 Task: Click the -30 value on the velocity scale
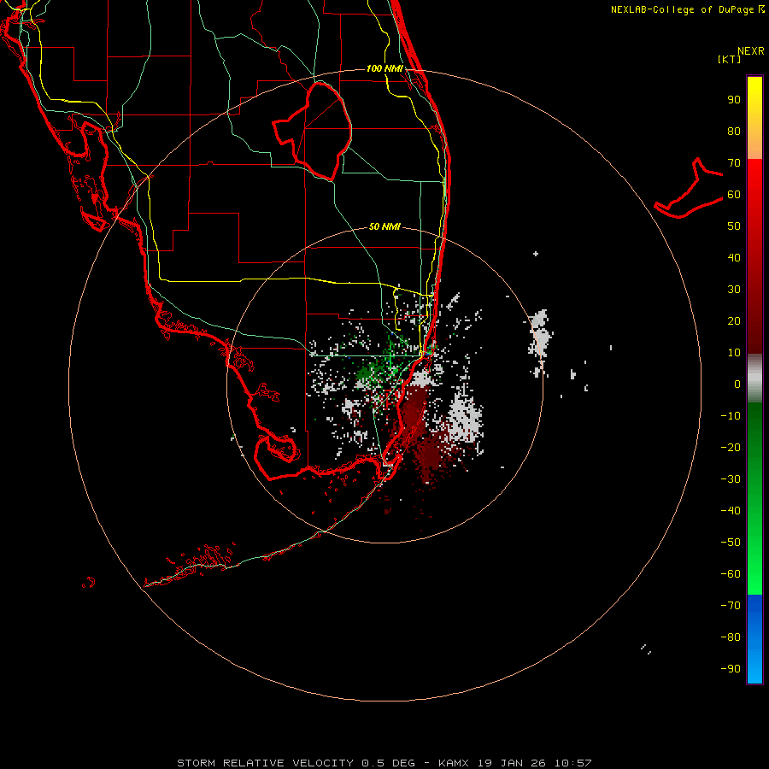pos(731,479)
